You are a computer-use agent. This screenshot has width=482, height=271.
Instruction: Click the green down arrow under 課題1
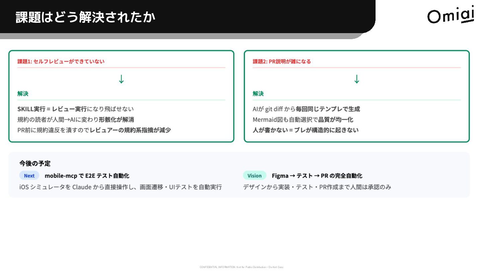point(122,79)
